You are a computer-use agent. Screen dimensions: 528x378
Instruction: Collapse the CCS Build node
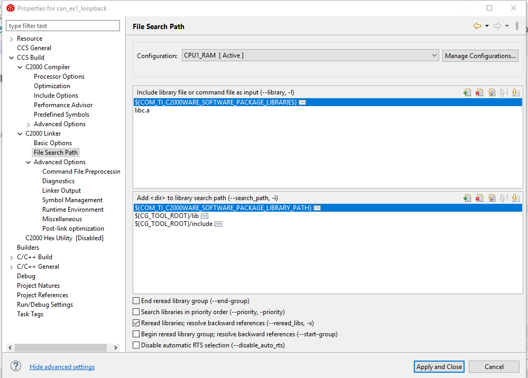tap(12, 58)
